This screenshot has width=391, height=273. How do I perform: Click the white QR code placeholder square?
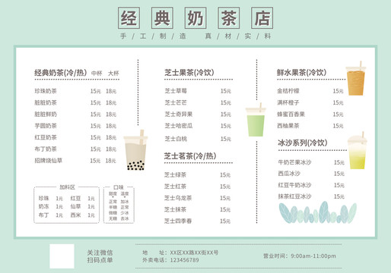[x=62, y=256]
